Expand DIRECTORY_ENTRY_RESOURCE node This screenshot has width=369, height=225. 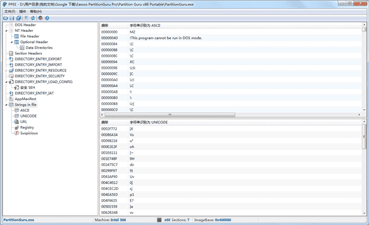coord(6,70)
